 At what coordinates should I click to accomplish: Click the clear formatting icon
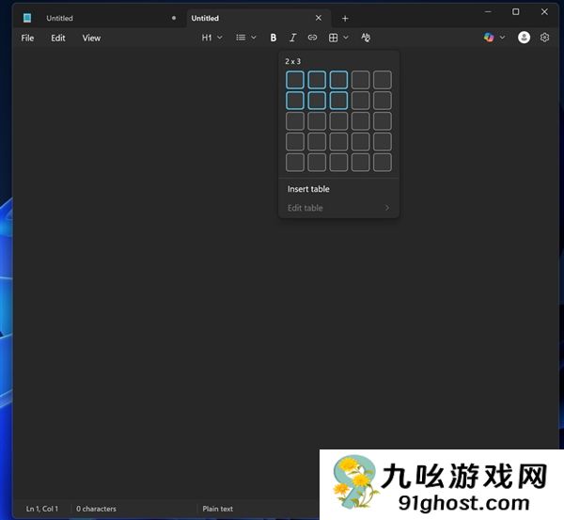(x=366, y=38)
